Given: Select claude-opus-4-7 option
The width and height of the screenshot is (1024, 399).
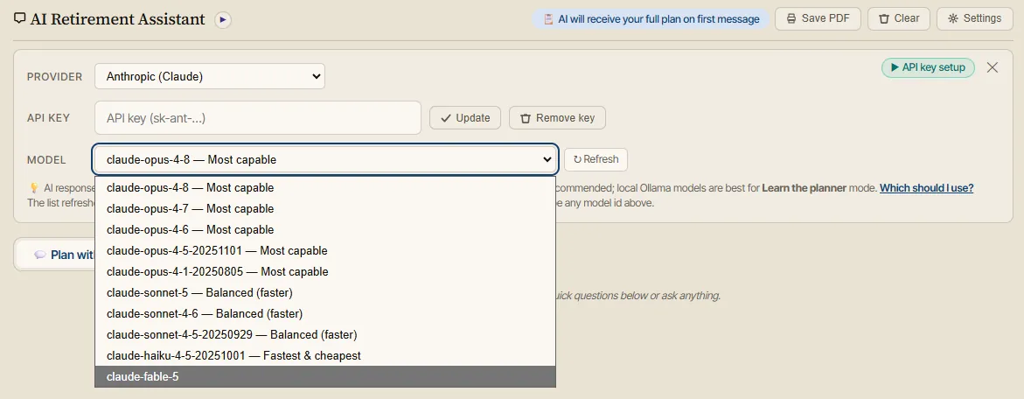Looking at the screenshot, I should [x=325, y=208].
